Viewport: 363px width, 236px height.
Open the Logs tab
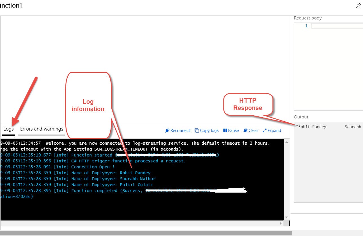pos(8,129)
